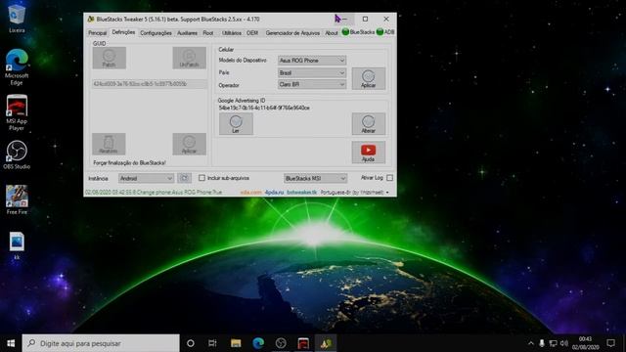Open the Utilitários tab
Image resolution: width=626 pixels, height=352 pixels.
pos(232,33)
